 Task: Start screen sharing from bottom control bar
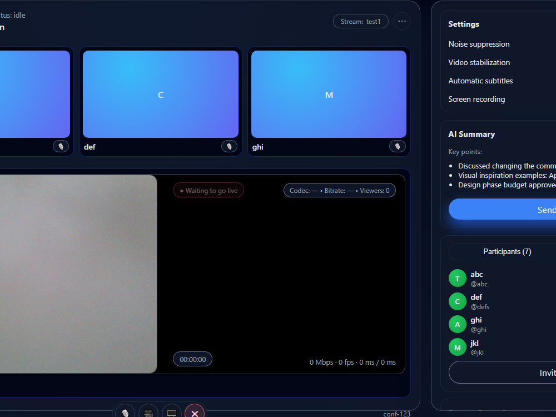click(172, 413)
